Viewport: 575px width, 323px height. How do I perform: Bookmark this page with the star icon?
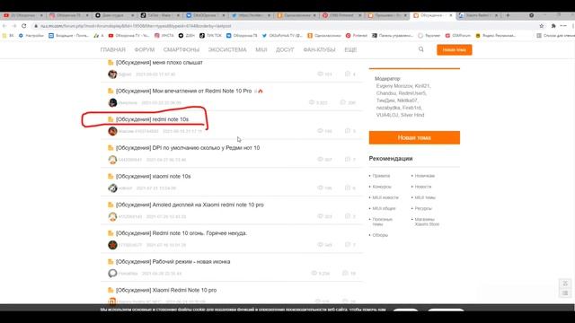click(542, 26)
